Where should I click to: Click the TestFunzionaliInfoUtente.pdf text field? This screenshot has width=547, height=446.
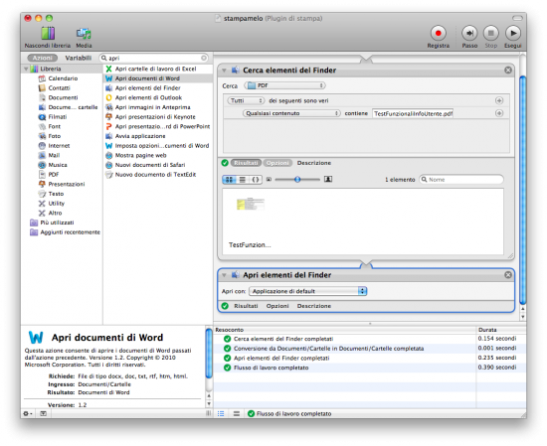[x=413, y=113]
